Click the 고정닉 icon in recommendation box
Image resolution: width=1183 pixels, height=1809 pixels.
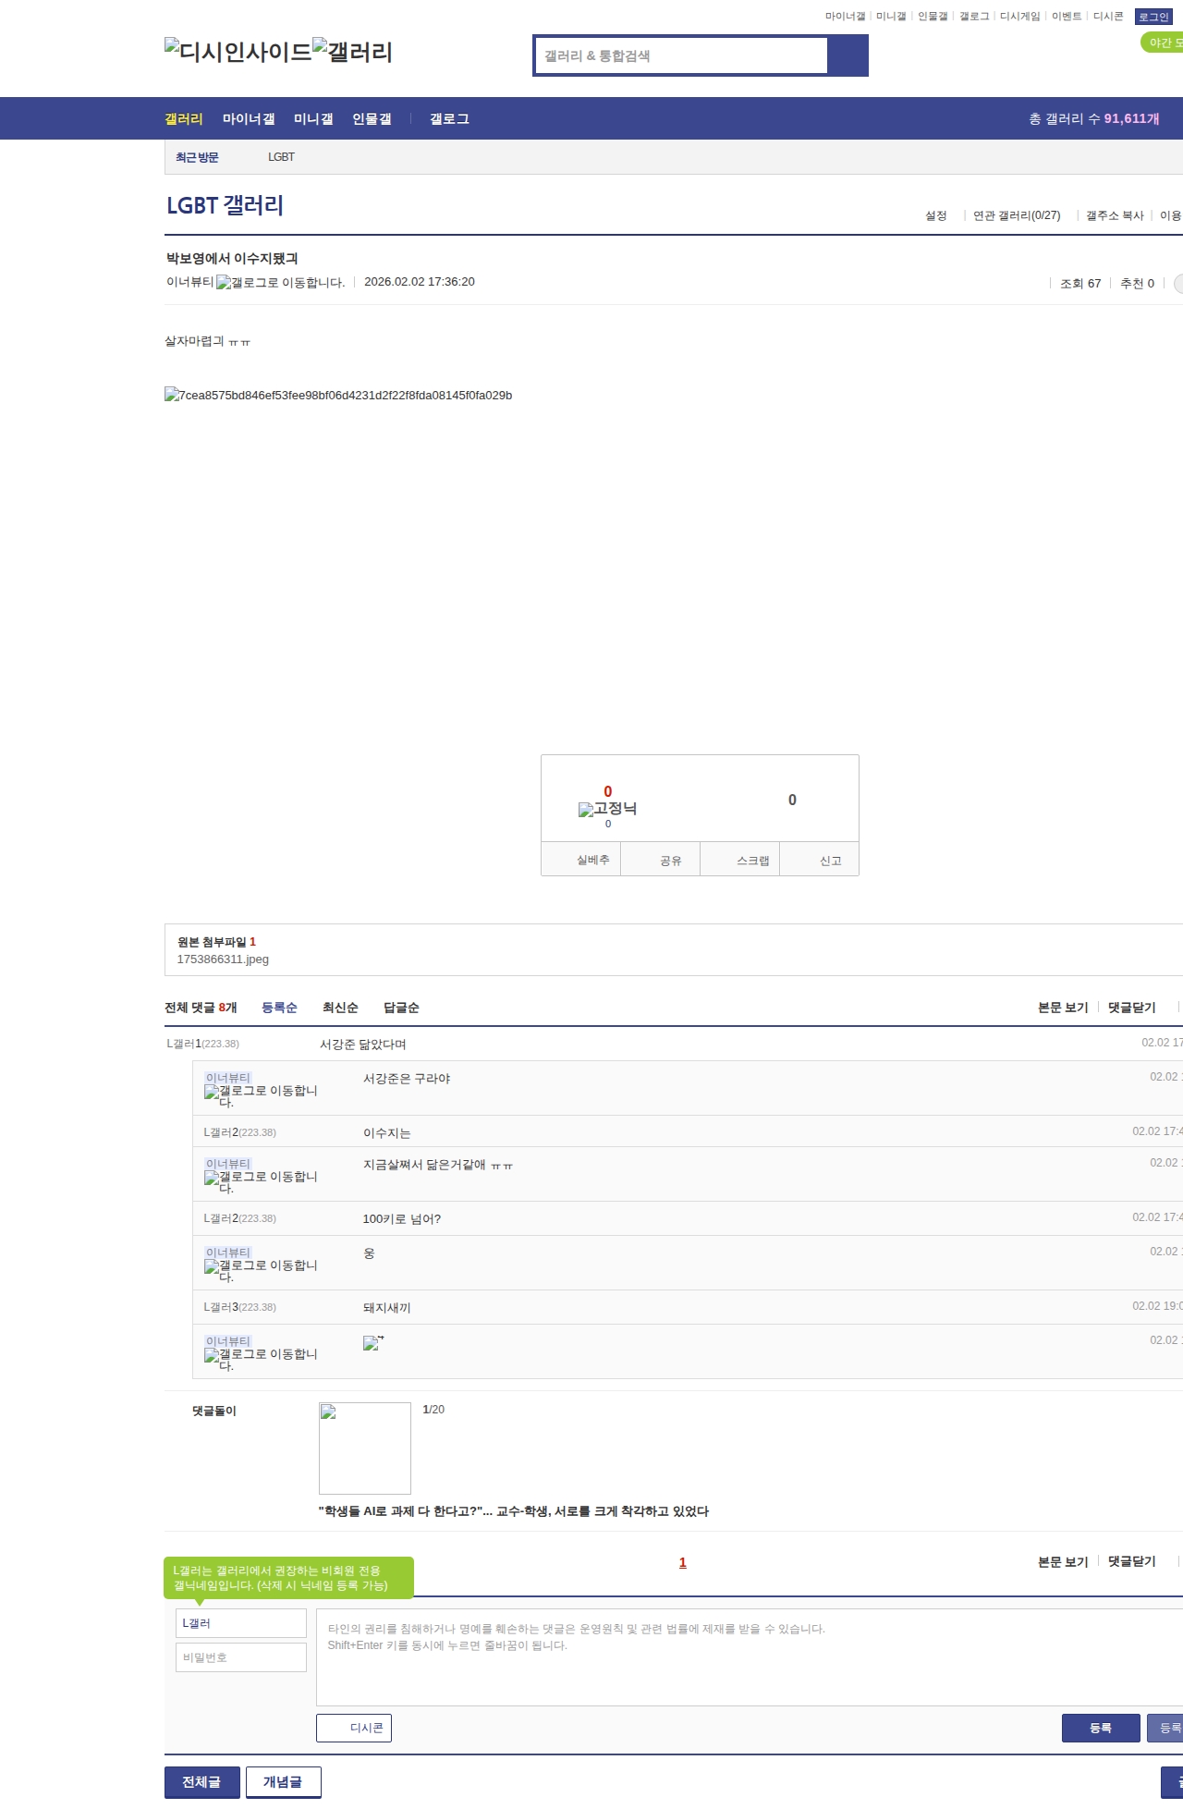click(607, 809)
